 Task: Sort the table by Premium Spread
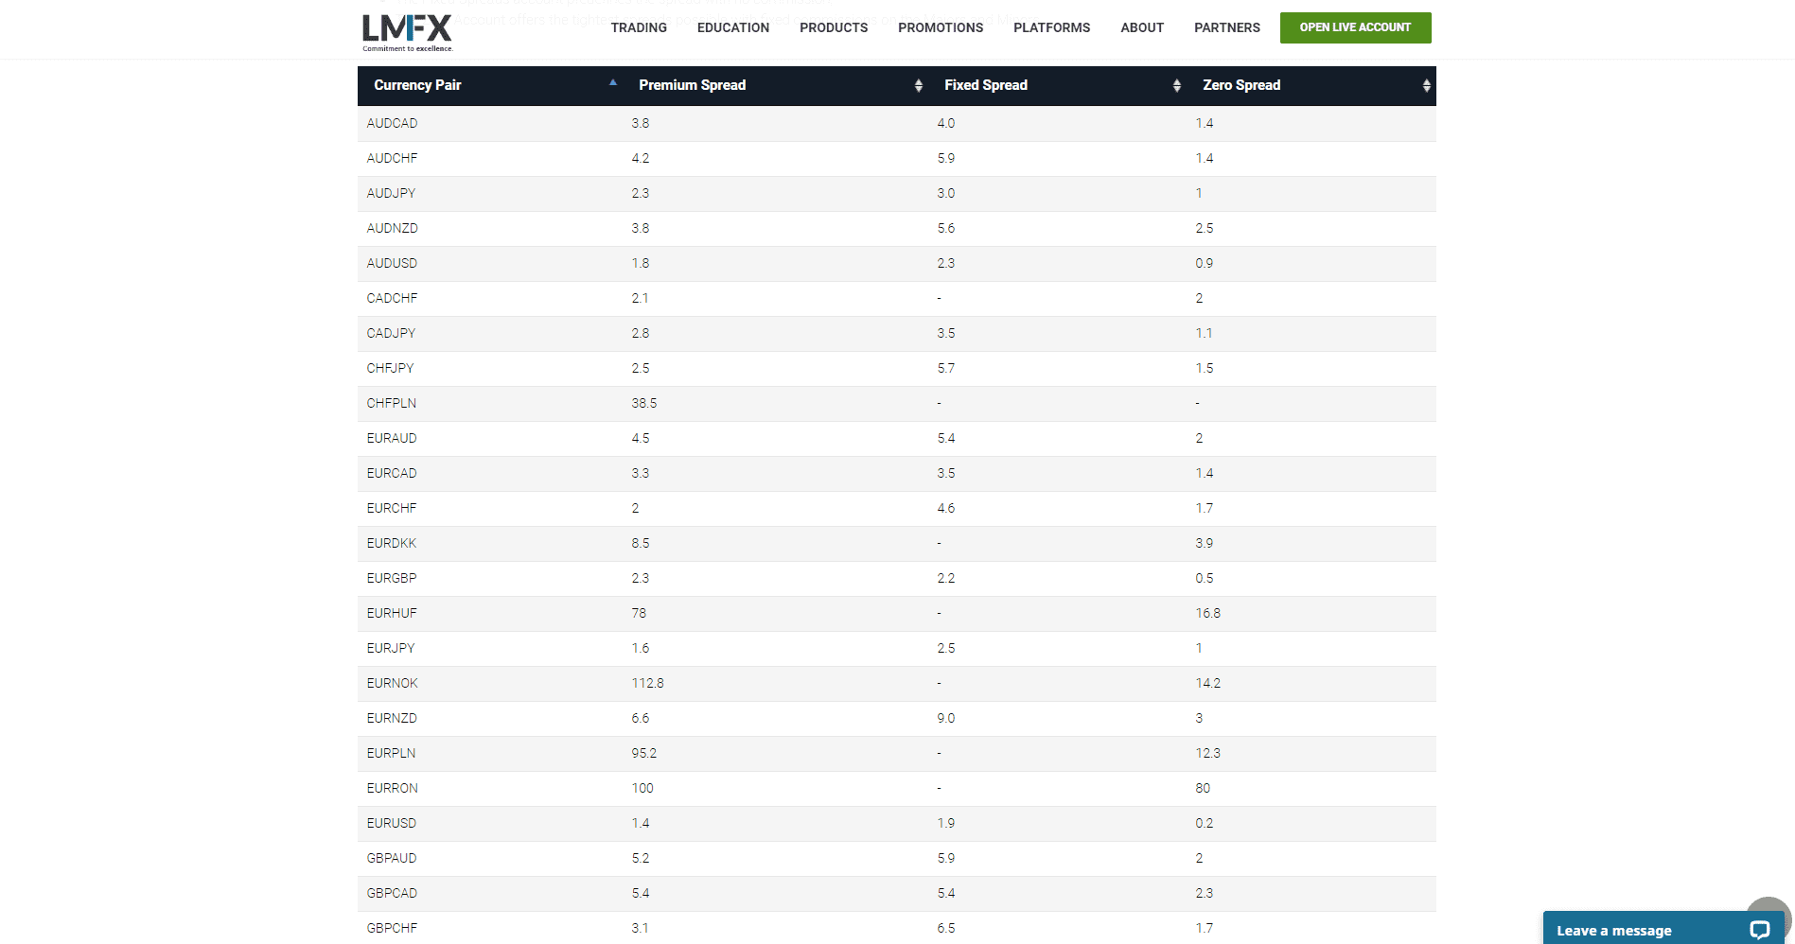[917, 85]
